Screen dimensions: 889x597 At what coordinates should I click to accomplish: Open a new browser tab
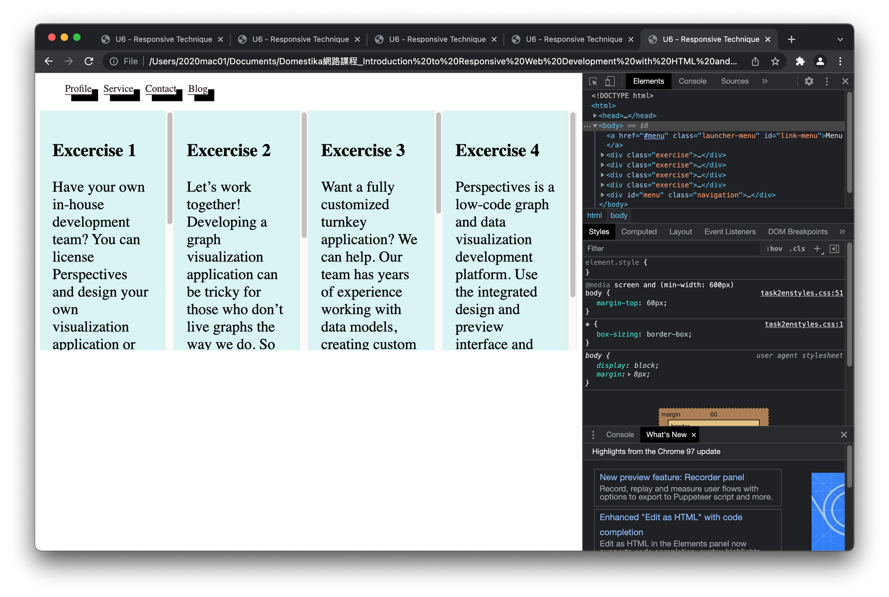[791, 39]
